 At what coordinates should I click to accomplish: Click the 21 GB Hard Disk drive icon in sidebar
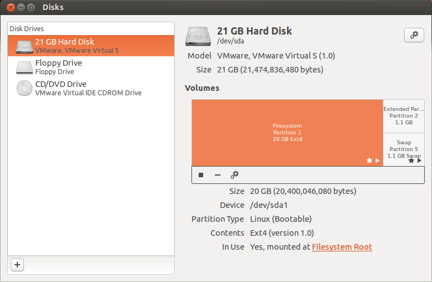point(24,46)
